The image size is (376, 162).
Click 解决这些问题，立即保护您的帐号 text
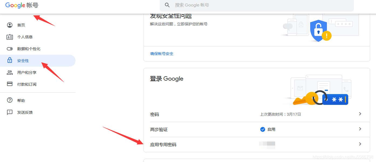(179, 24)
